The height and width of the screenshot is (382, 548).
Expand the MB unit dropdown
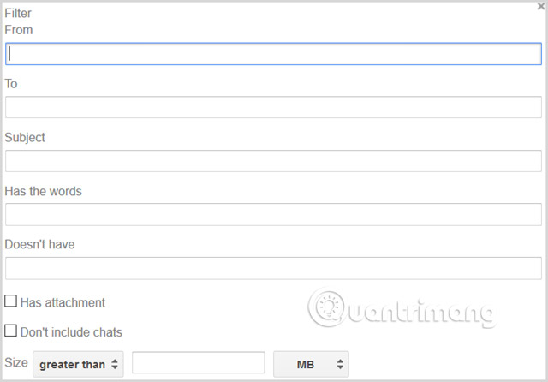[311, 364]
